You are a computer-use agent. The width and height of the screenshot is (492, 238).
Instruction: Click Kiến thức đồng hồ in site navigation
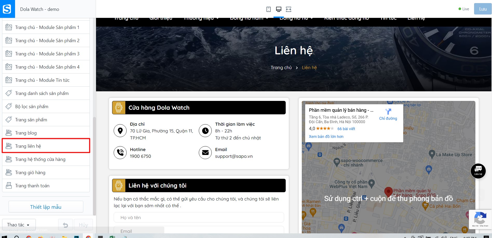click(x=346, y=19)
